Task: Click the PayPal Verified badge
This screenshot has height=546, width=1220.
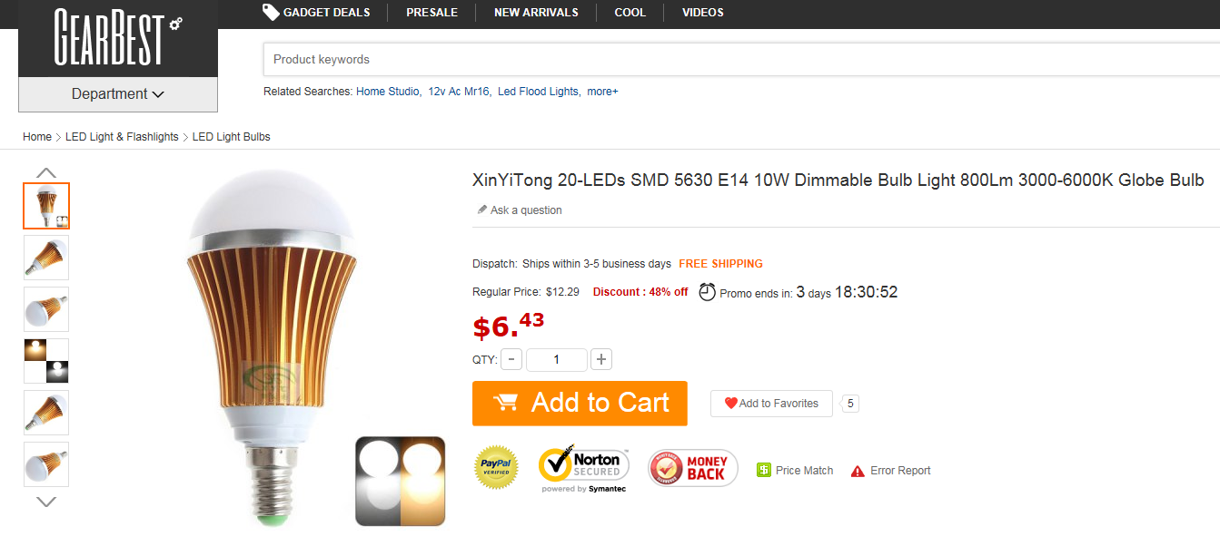Action: (x=496, y=468)
